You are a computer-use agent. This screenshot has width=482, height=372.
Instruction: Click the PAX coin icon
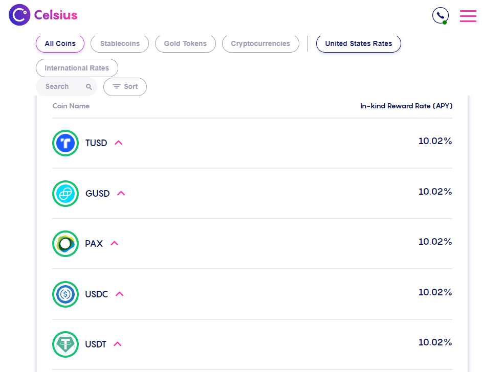65,244
